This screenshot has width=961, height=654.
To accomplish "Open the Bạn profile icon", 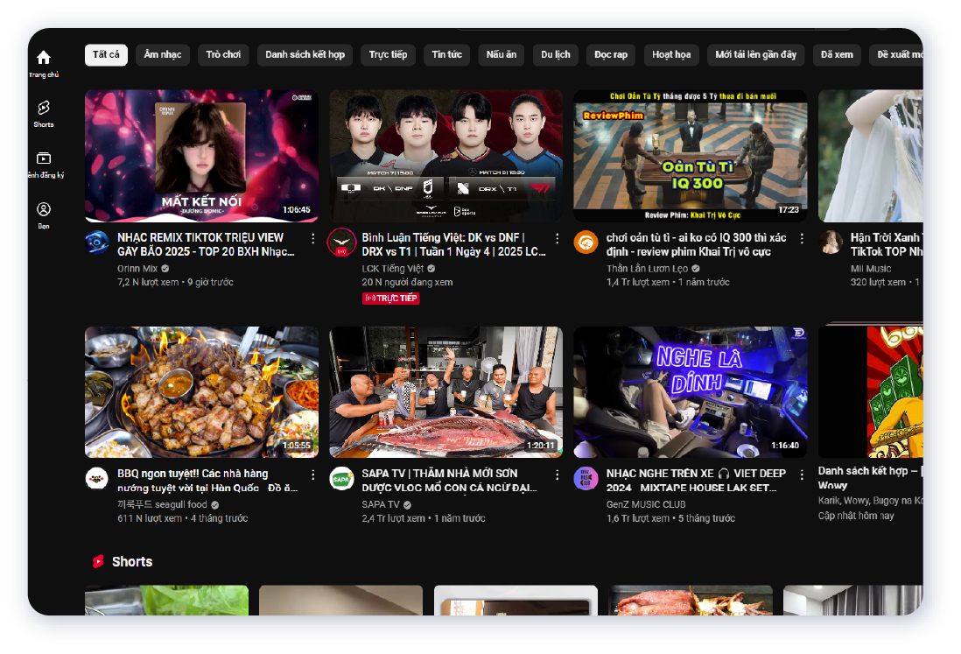I will pos(44,209).
